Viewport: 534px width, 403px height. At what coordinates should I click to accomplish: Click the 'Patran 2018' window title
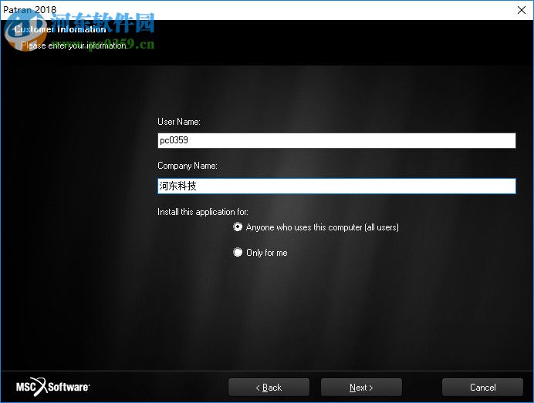[x=29, y=9]
